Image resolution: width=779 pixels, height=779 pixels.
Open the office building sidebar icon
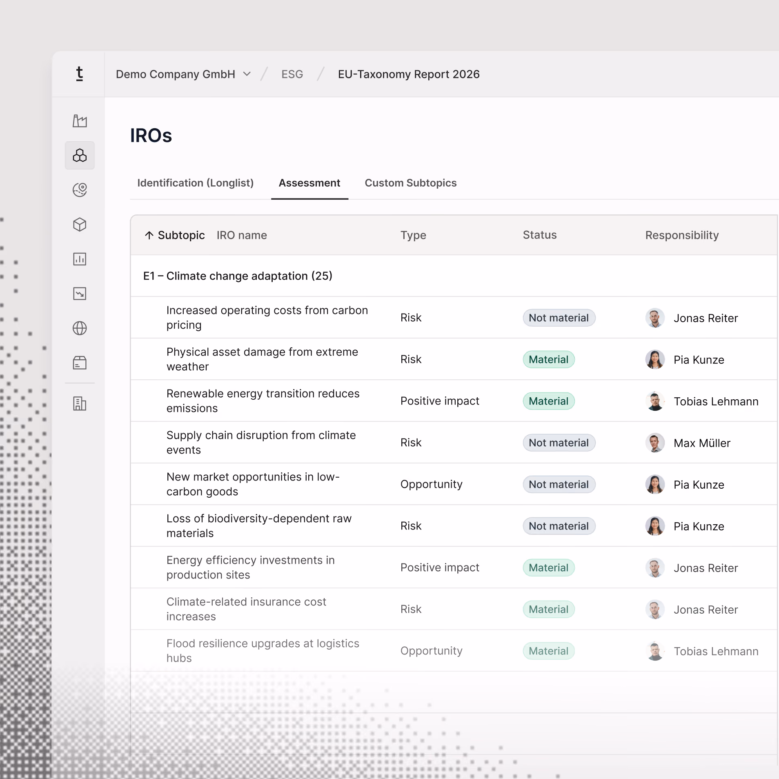80,404
